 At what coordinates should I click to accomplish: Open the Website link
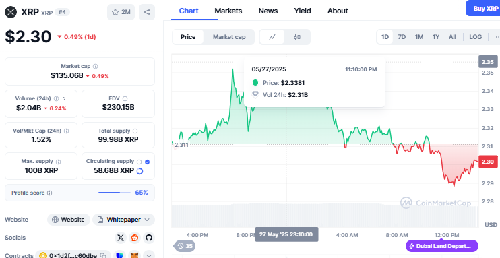click(x=69, y=220)
